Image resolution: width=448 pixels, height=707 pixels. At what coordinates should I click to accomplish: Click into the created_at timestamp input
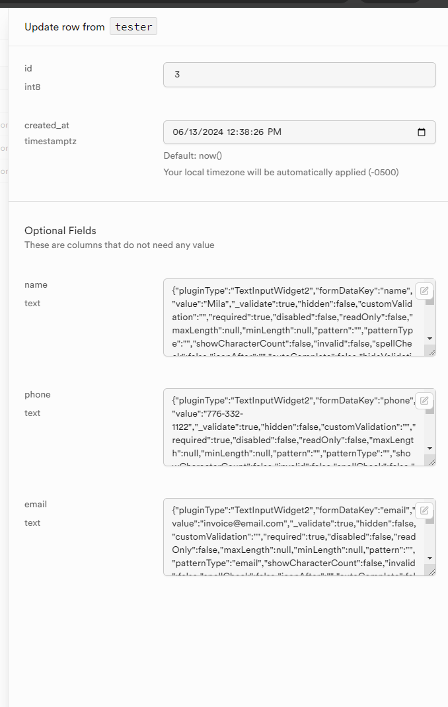(x=299, y=132)
